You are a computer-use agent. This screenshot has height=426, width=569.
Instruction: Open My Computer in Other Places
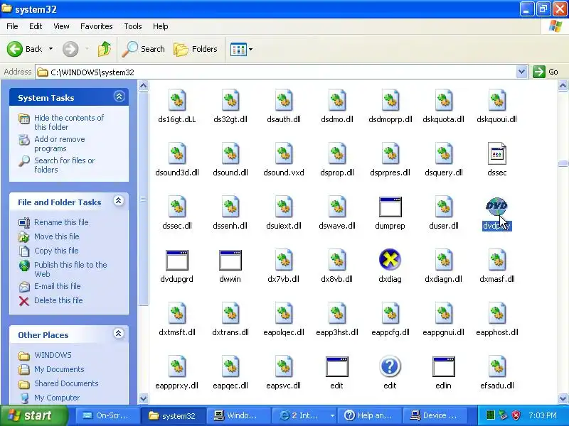click(57, 397)
